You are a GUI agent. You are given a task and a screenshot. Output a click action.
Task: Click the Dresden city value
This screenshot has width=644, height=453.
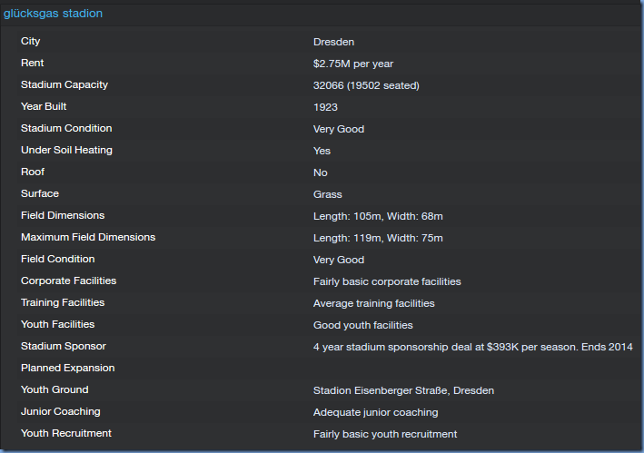click(x=333, y=42)
